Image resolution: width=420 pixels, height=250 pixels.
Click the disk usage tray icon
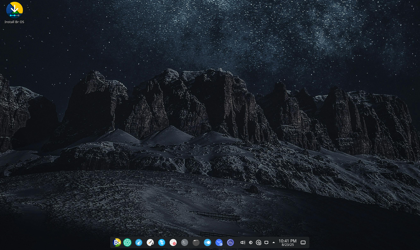pos(259,242)
